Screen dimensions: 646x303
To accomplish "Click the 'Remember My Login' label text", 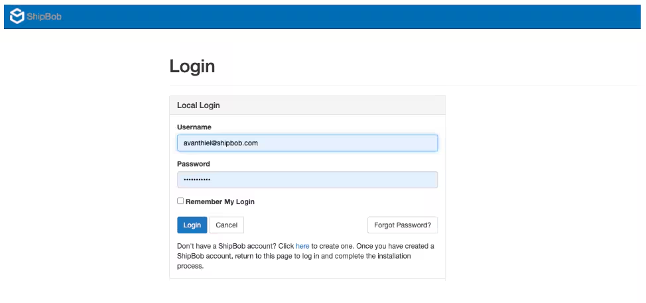I will click(220, 202).
